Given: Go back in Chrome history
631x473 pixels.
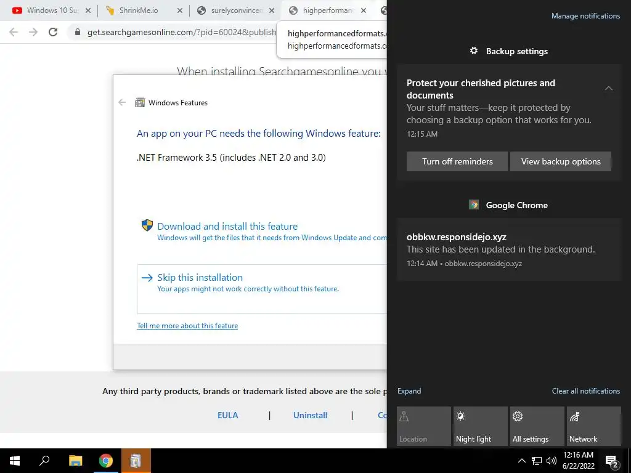Looking at the screenshot, I should click(14, 32).
